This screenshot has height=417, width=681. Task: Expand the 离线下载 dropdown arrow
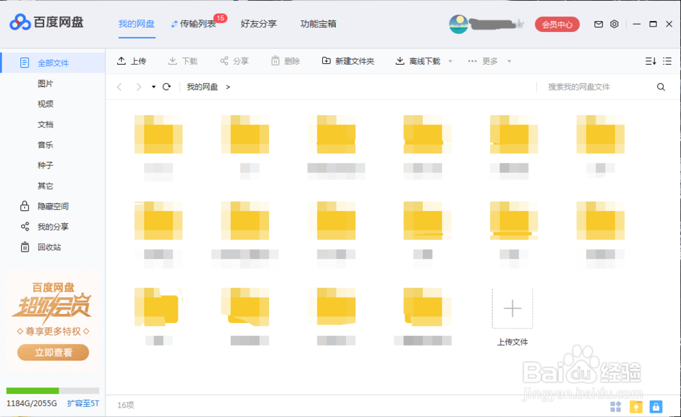[x=449, y=61]
